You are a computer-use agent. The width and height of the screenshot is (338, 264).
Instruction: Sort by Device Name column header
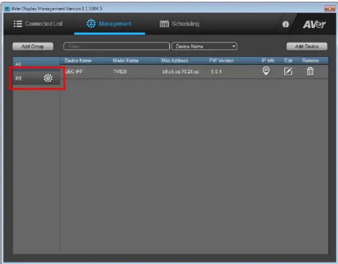78,61
